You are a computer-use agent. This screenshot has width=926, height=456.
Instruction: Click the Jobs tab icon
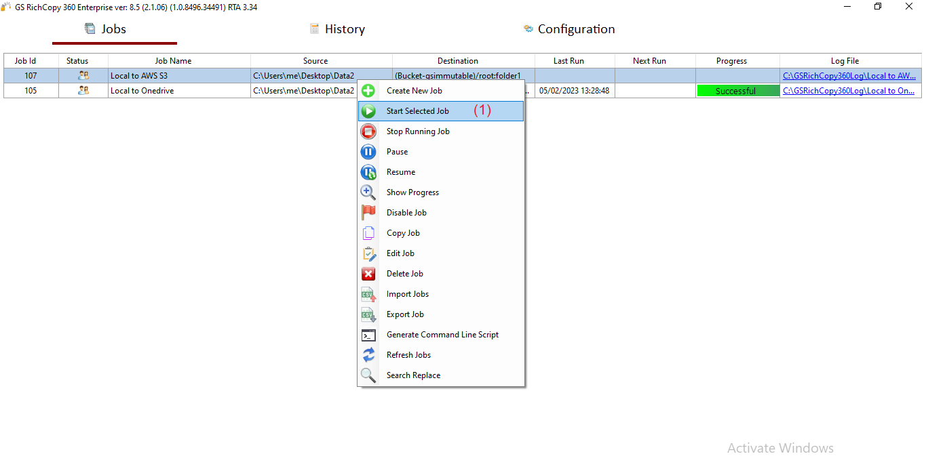pos(90,28)
